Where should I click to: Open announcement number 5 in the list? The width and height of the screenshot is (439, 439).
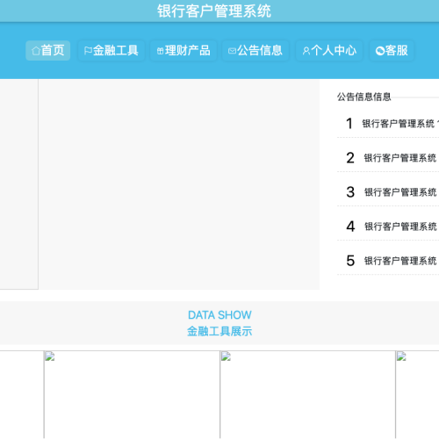[x=388, y=261]
